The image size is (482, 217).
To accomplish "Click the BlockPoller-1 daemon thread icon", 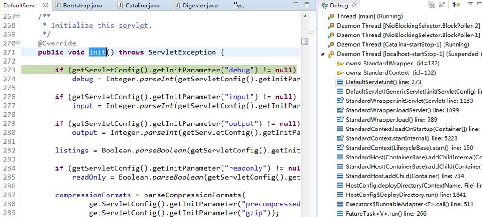I will pos(331,35).
